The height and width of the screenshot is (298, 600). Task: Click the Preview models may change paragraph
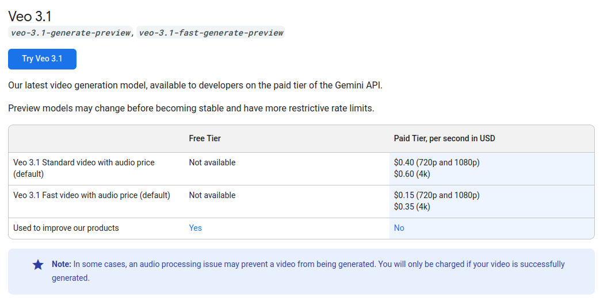tap(191, 108)
